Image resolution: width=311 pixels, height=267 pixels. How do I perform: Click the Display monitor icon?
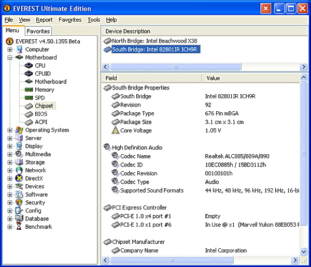(19, 146)
